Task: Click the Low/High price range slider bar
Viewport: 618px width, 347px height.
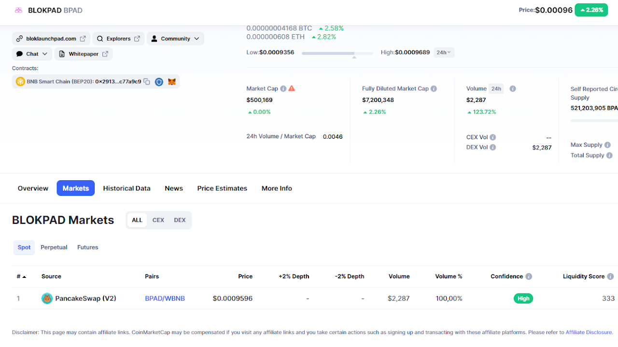Action: tap(337, 53)
